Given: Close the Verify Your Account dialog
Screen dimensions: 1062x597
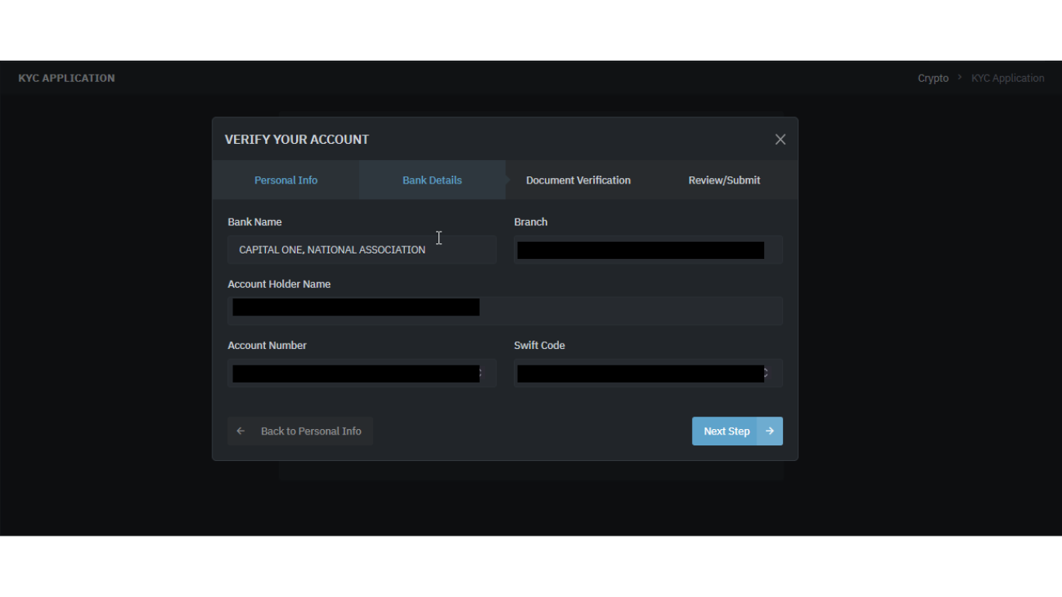Looking at the screenshot, I should (x=780, y=139).
